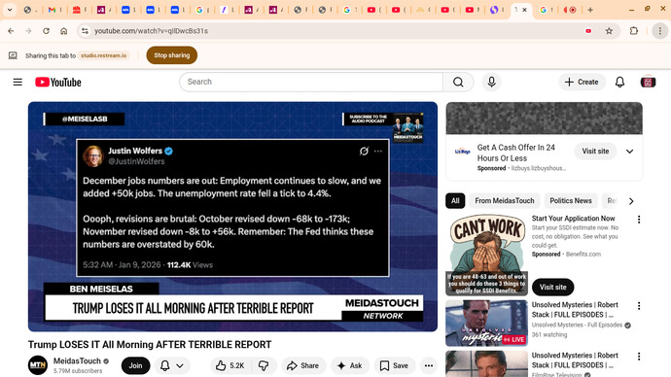Stop sharing this tab

click(171, 55)
